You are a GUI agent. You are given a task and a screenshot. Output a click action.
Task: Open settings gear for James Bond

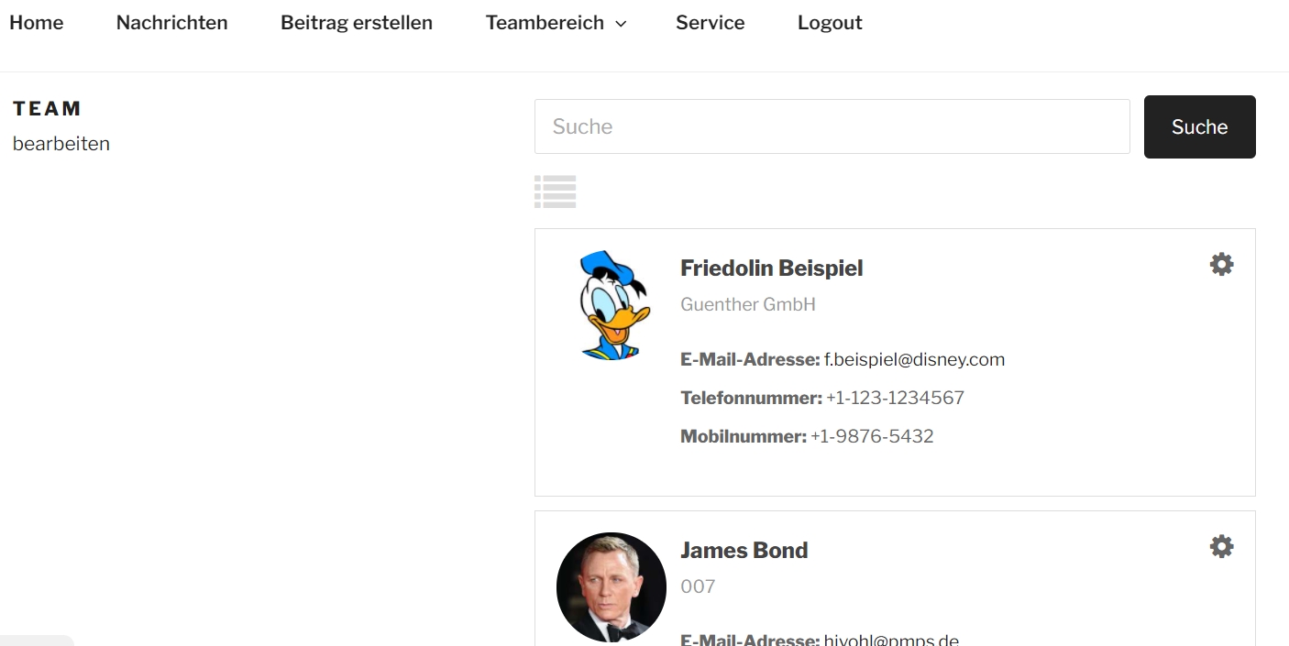[x=1221, y=547]
